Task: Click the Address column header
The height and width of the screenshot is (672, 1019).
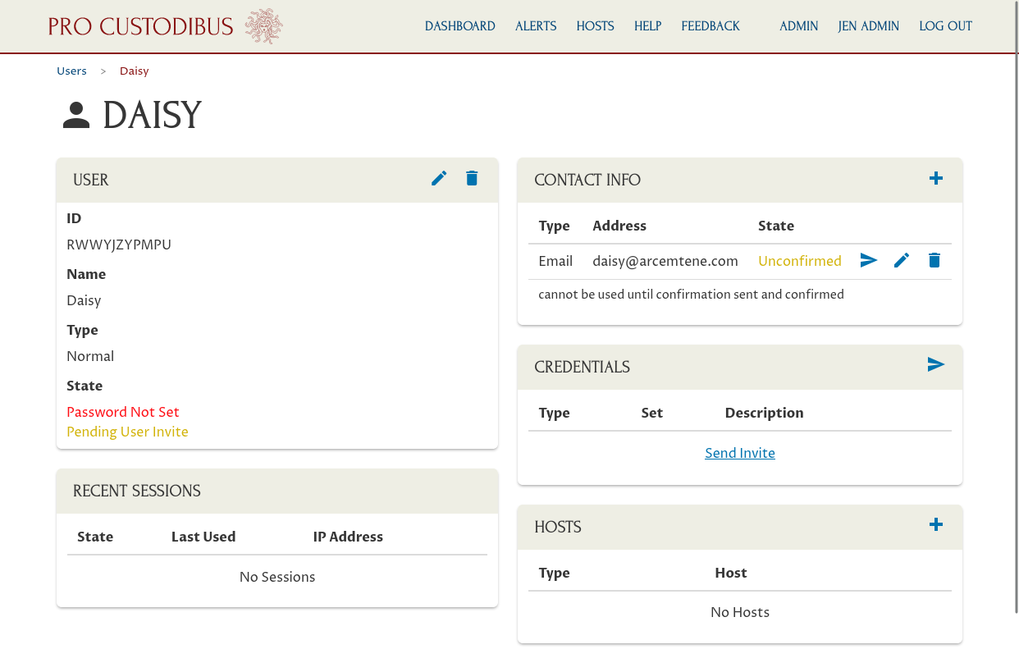Action: coord(619,226)
